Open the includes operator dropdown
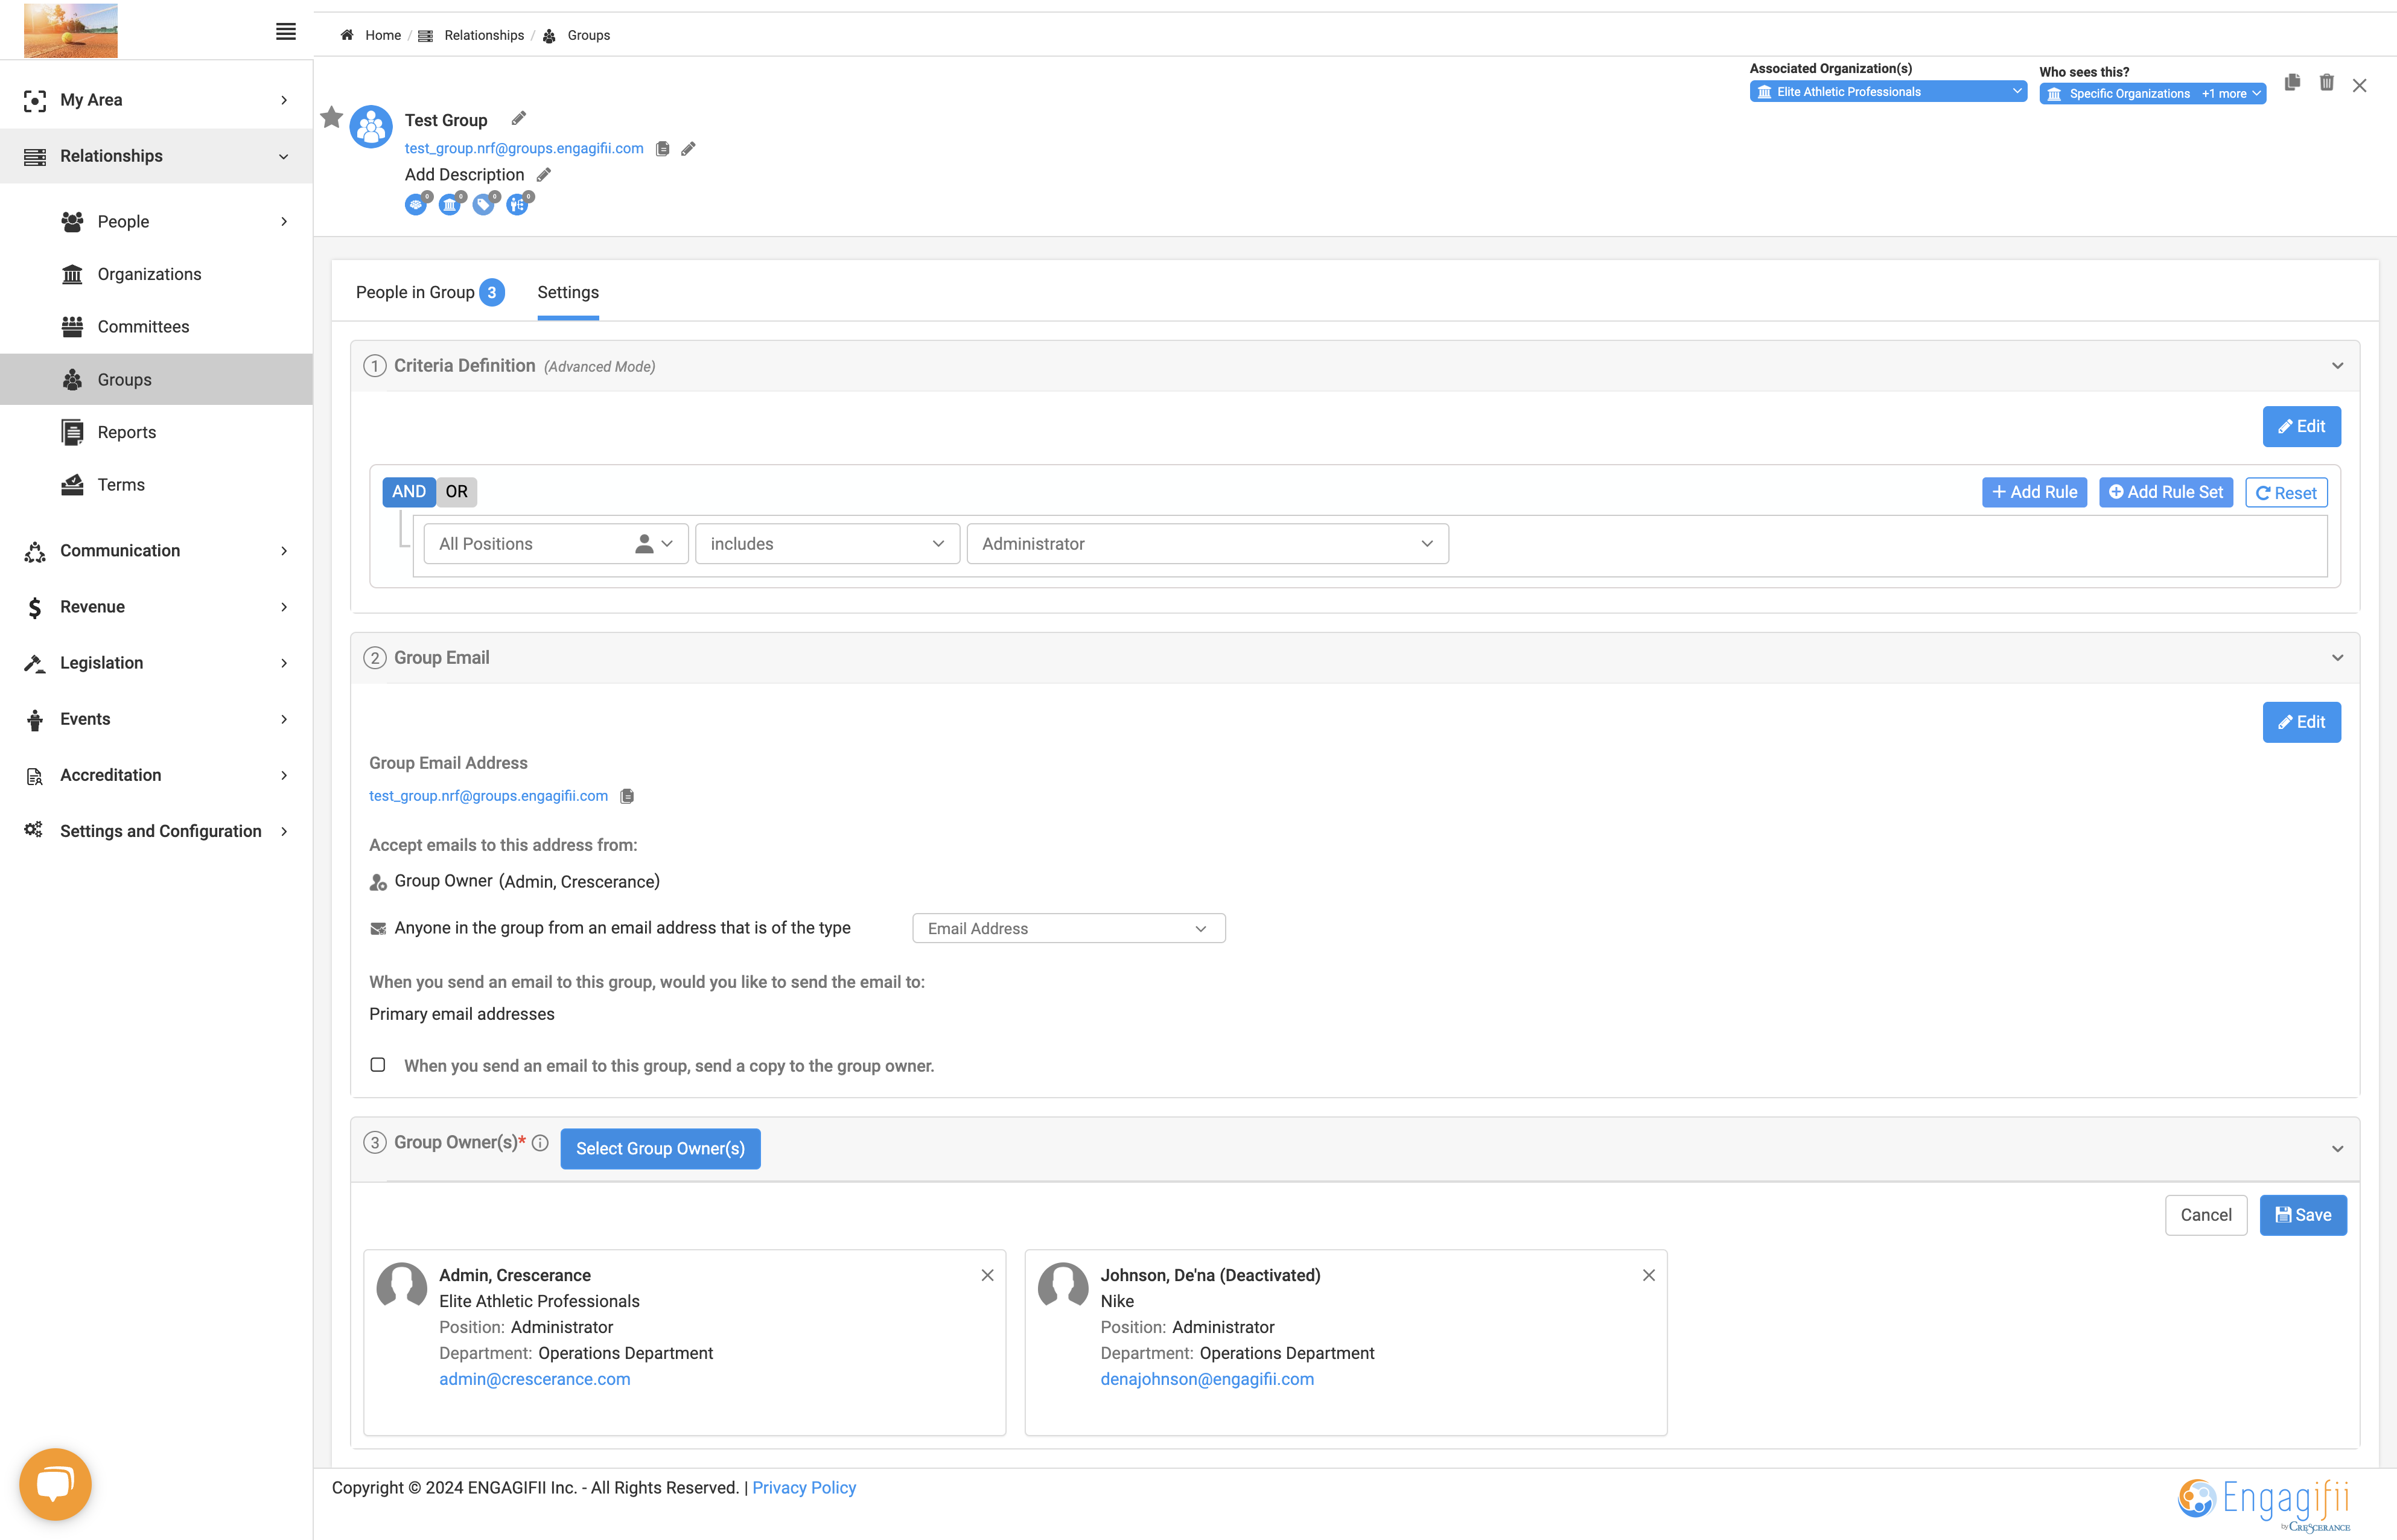 (828, 544)
